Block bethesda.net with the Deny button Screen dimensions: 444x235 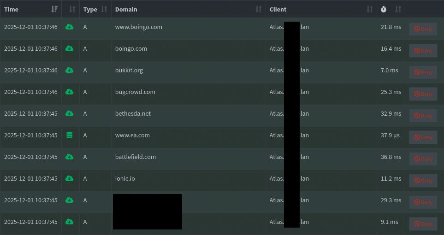tap(423, 116)
